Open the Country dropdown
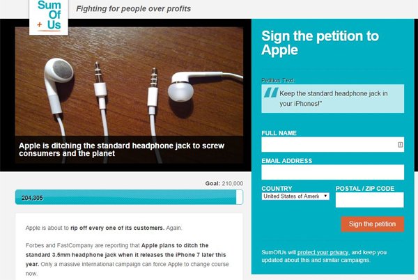Viewport: 418px width, 280px height. click(x=295, y=196)
